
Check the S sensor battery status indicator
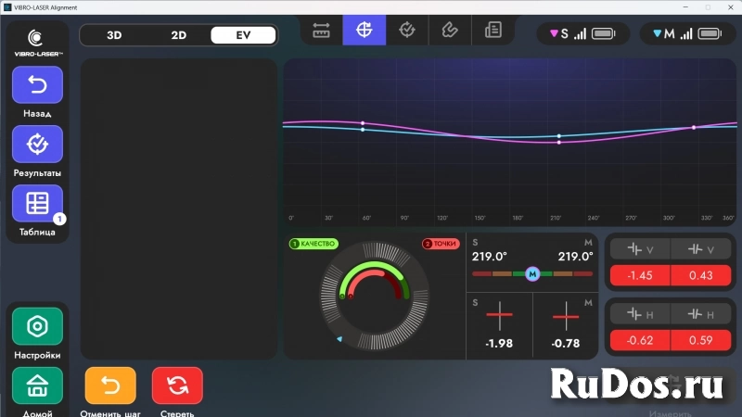pyautogui.click(x=604, y=34)
